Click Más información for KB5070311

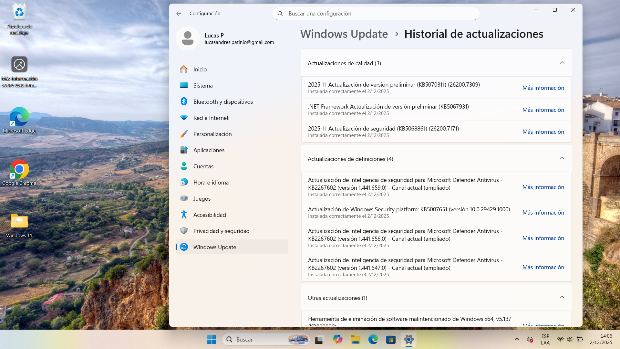tap(543, 88)
